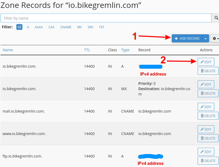
Task: Click the Priority: 0 text
Action: [x=147, y=83]
